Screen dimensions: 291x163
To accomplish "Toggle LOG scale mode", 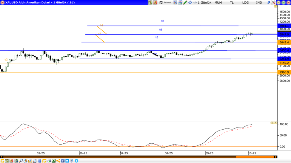I will coord(245,2).
